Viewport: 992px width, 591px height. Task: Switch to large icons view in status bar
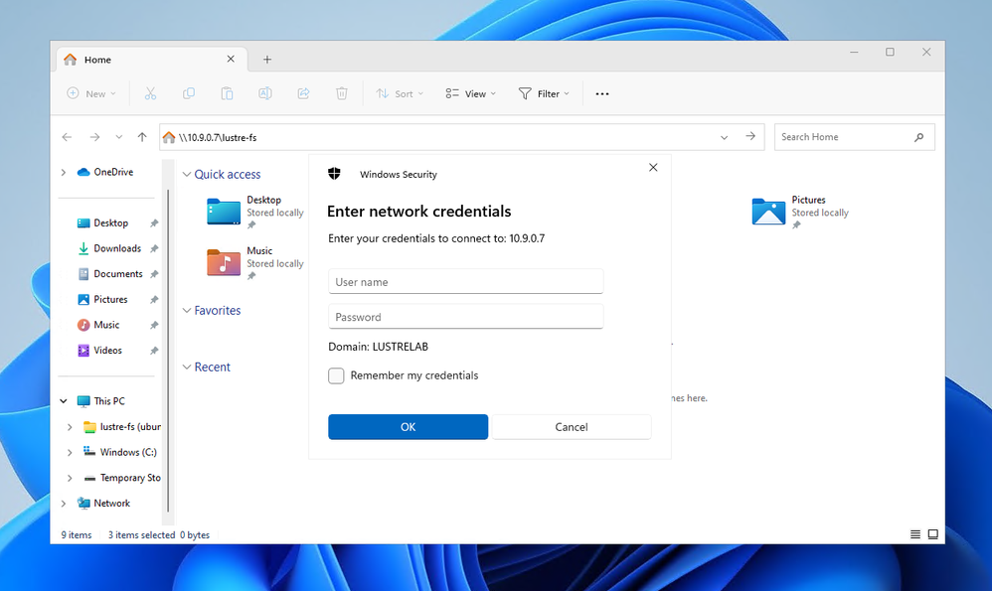tap(933, 534)
